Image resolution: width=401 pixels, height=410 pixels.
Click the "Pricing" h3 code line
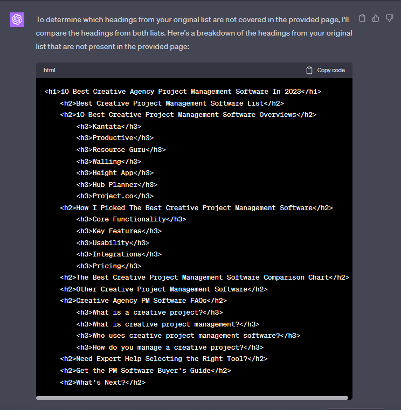(x=108, y=266)
